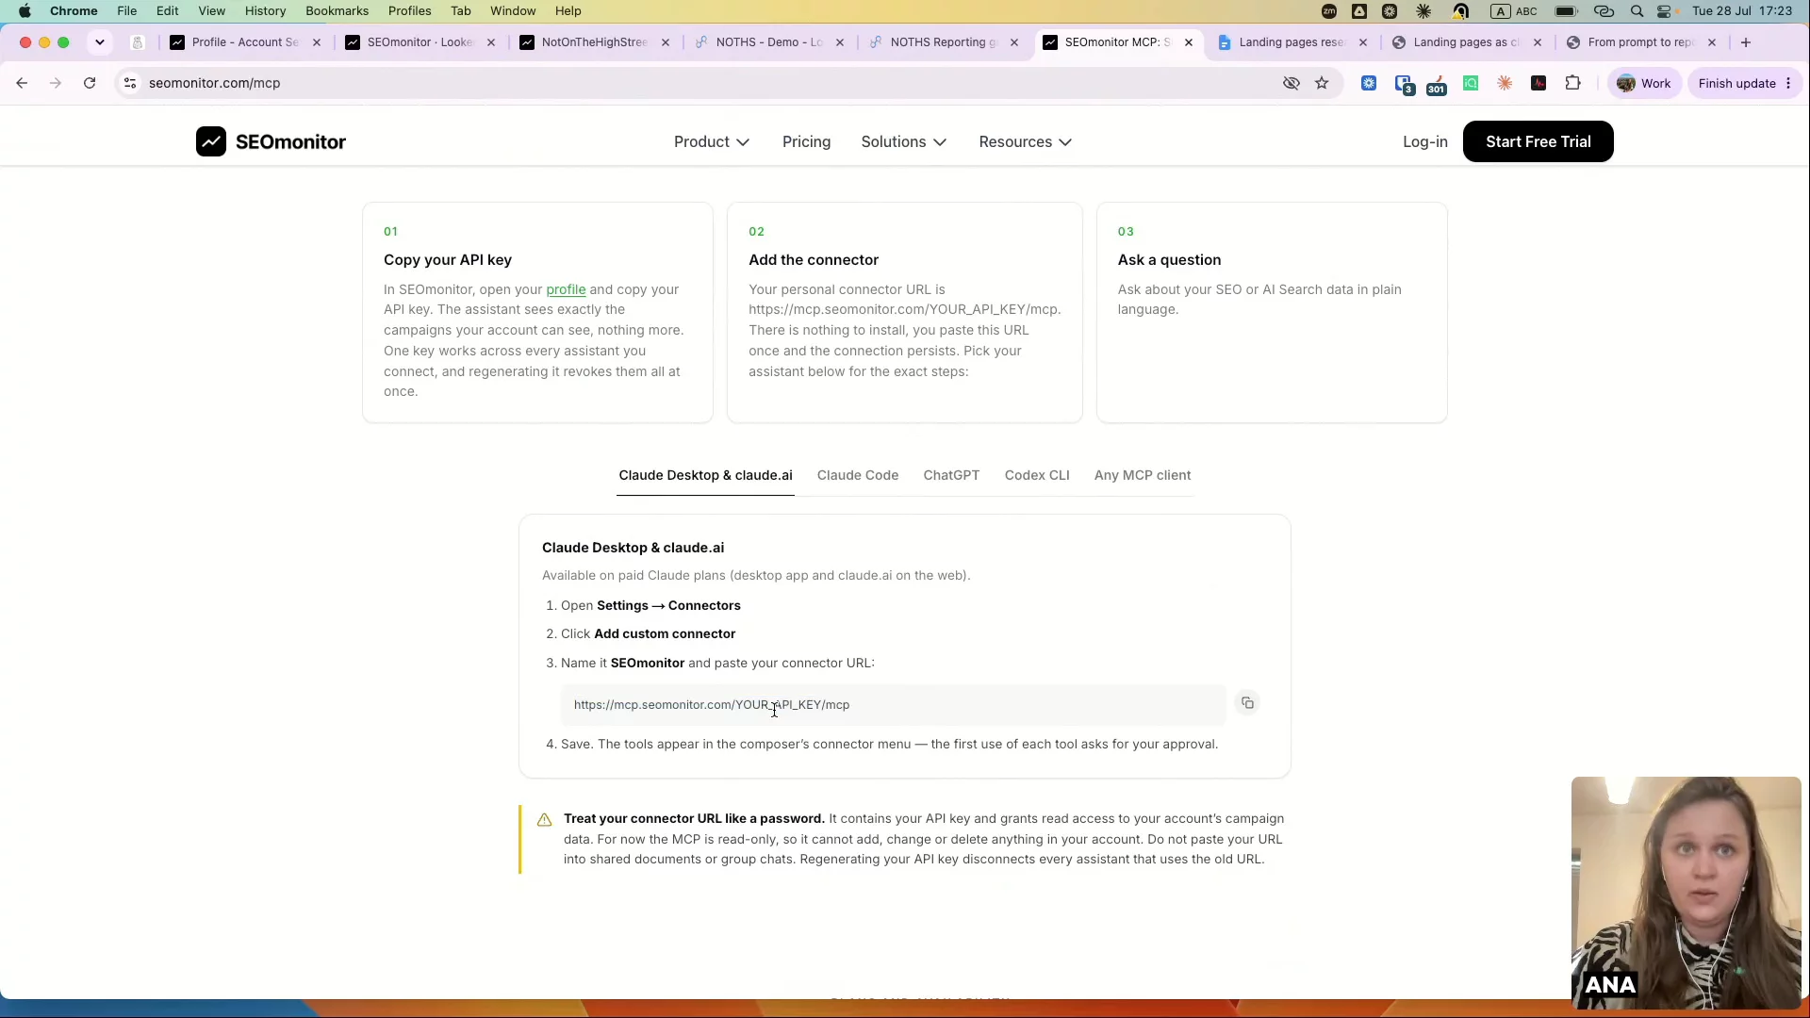The image size is (1810, 1018).
Task: Open the Apple menu
Action: click(25, 11)
